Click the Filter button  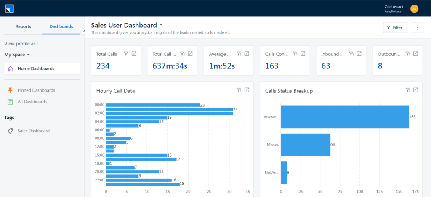[x=394, y=28]
